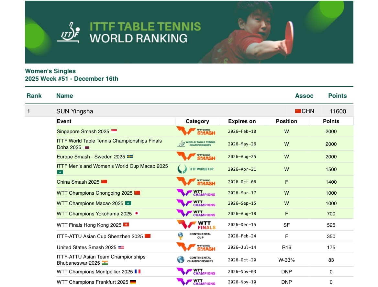Click the Sweden flag next to Europe Smash
The width and height of the screenshot is (378, 287).
(x=130, y=156)
